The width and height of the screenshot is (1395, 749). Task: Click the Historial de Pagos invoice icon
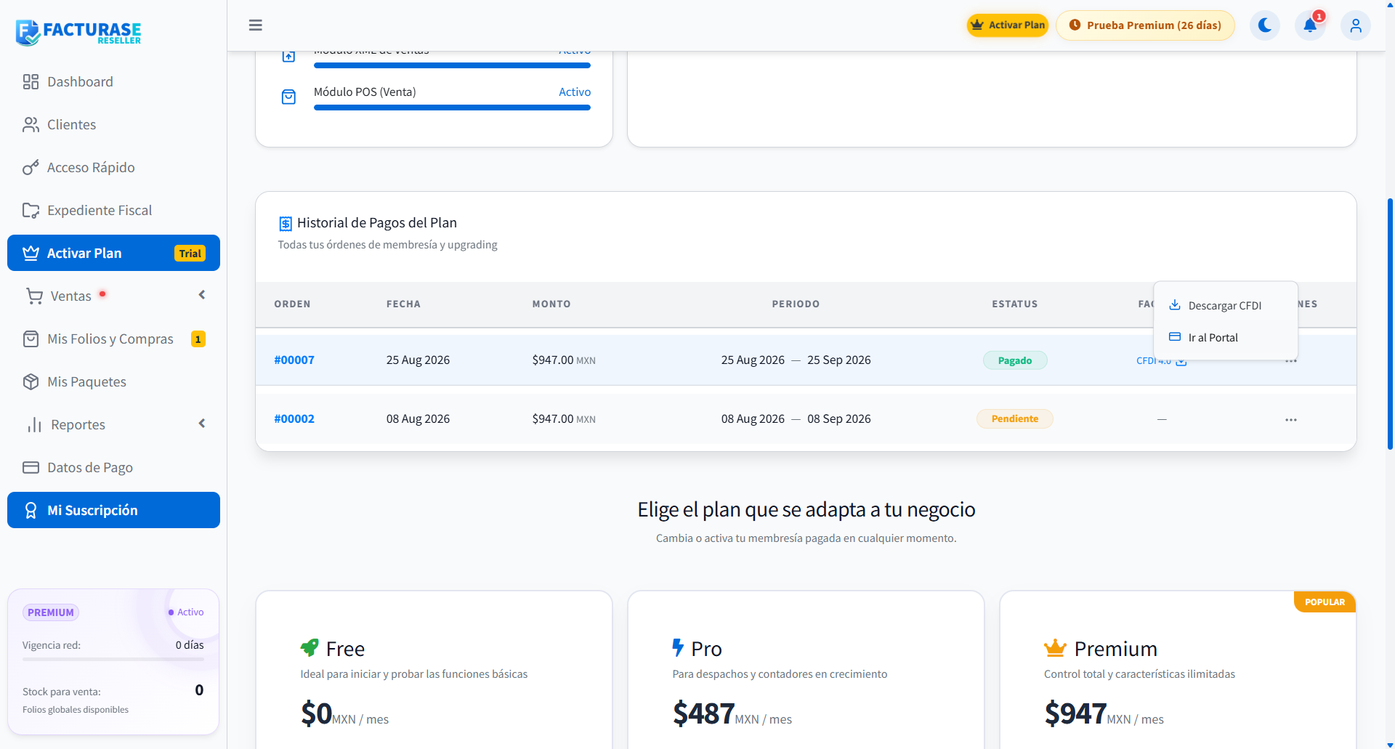(286, 223)
